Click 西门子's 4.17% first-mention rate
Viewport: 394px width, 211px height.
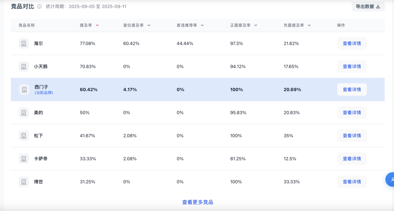[x=130, y=89]
